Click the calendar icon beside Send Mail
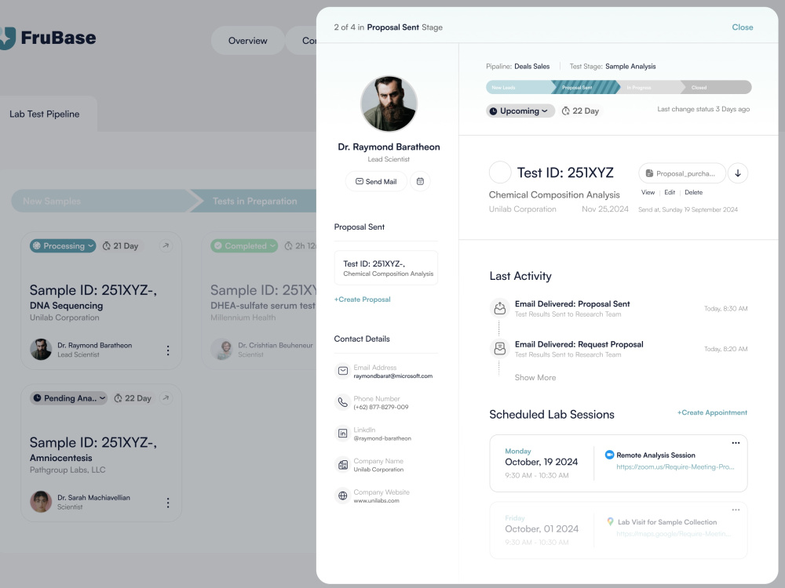This screenshot has width=785, height=588. (x=420, y=181)
